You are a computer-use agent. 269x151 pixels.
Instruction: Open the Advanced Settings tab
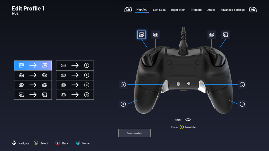tap(232, 10)
